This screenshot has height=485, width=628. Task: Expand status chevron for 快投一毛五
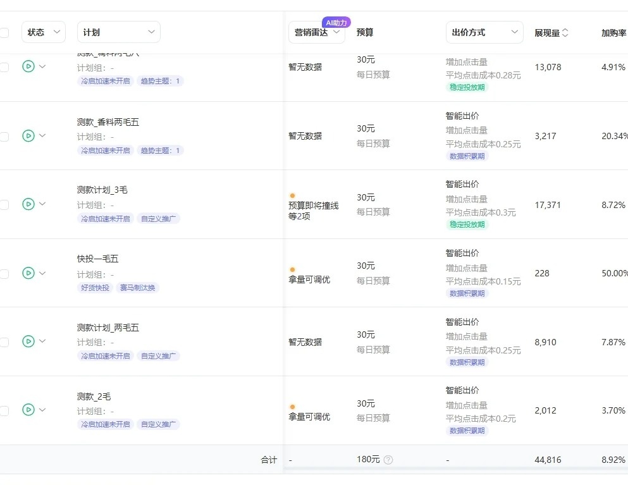click(42, 273)
